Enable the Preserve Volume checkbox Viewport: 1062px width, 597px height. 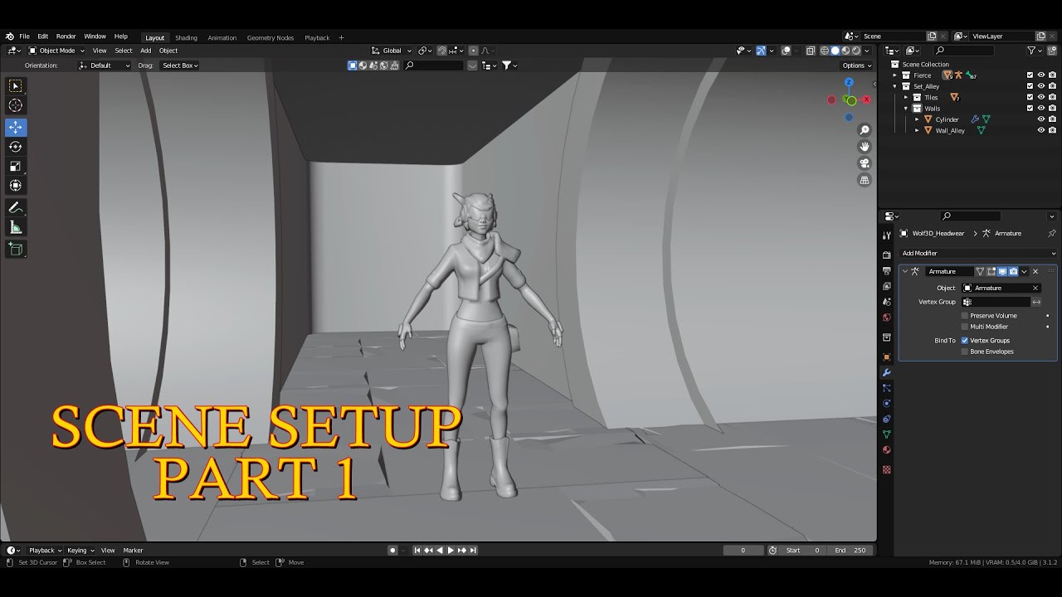(965, 315)
